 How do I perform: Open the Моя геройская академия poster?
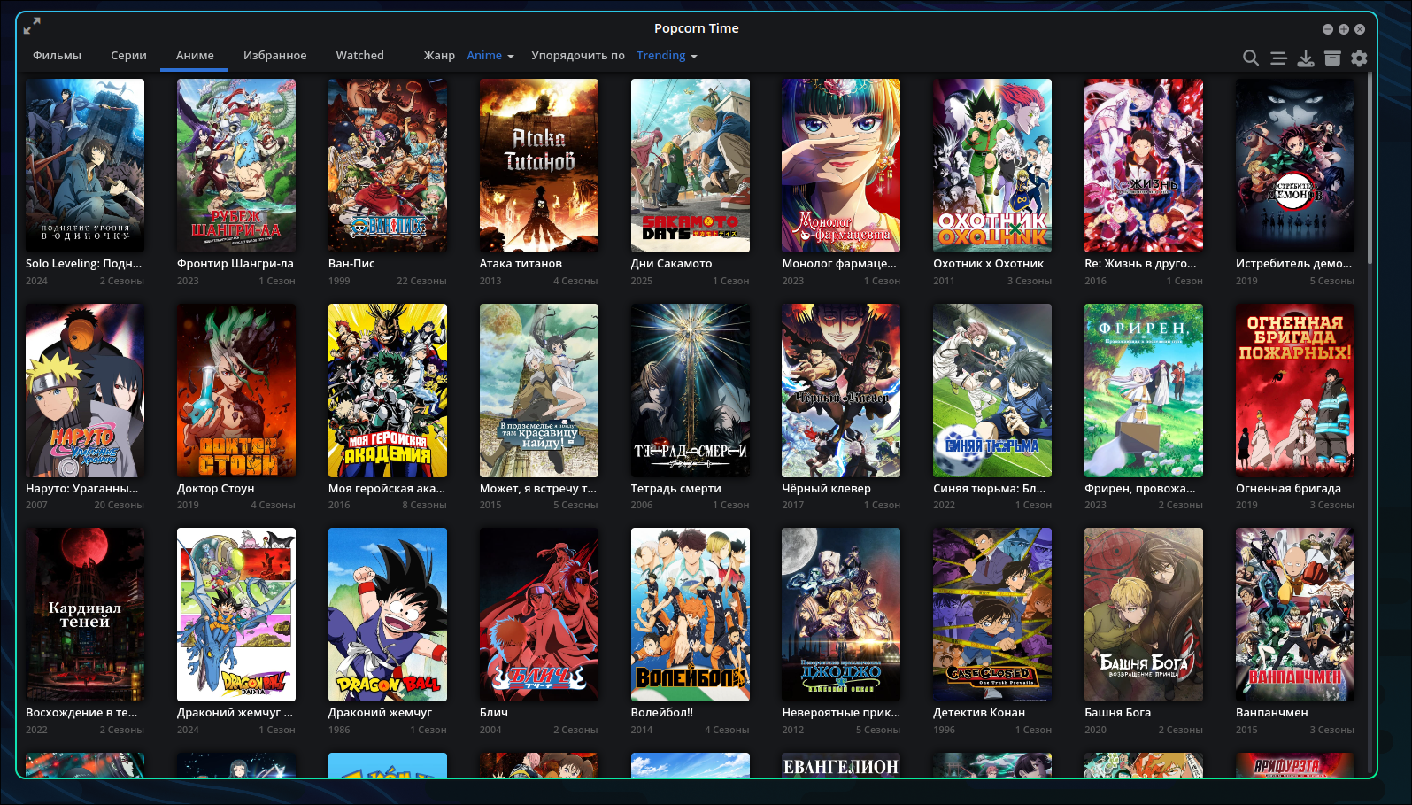tap(388, 391)
